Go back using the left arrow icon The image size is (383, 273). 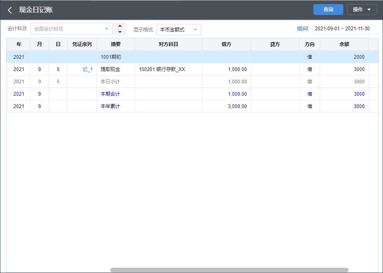(10, 10)
